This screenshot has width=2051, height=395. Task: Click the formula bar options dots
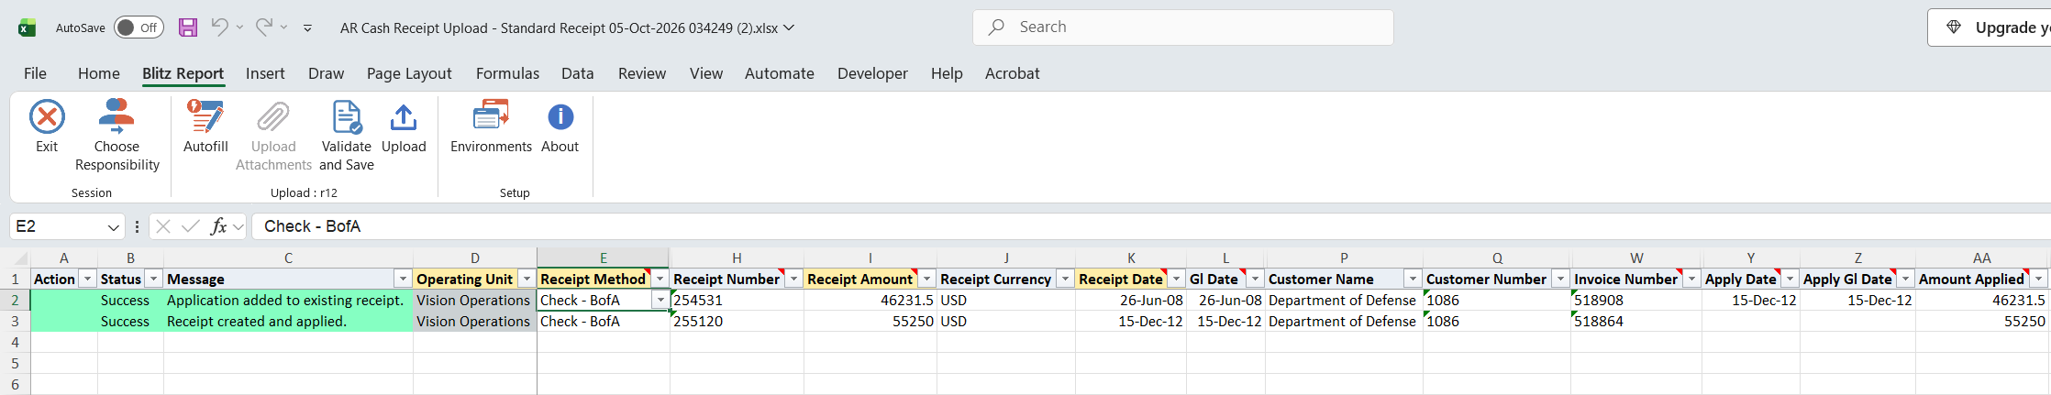(x=137, y=226)
